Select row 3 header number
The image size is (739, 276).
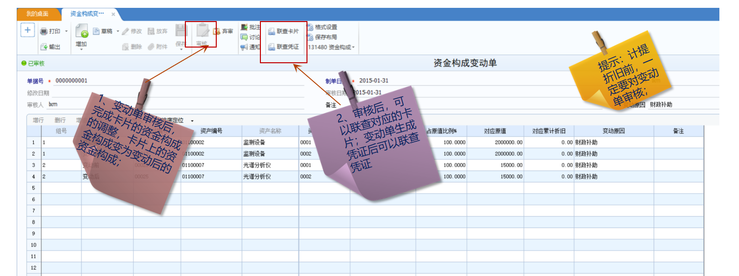coord(34,165)
